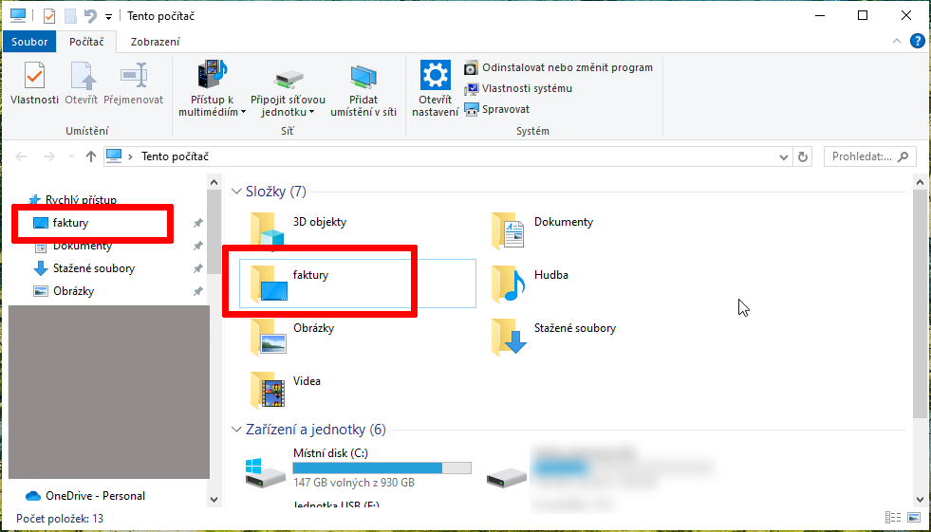Image resolution: width=931 pixels, height=532 pixels.
Task: Switch to large icons view in status bar
Action: coord(913,518)
